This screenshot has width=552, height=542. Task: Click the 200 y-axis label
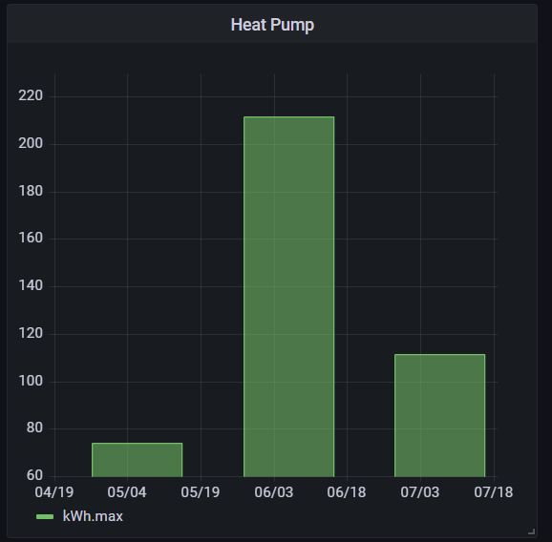tap(31, 143)
